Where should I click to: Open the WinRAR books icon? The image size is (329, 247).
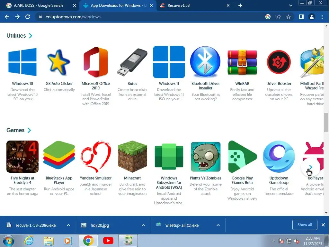coord(242,62)
